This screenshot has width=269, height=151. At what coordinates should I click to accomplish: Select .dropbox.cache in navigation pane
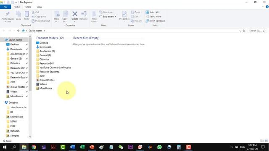coord(18,107)
